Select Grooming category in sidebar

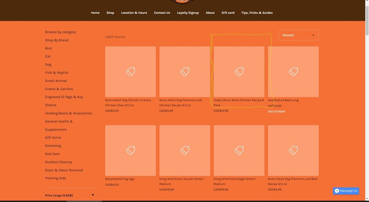pyautogui.click(x=53, y=146)
